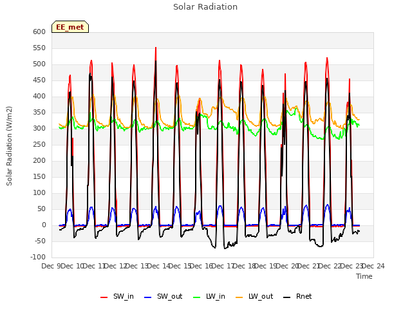Click the 400 y-axis tick label

(39, 96)
